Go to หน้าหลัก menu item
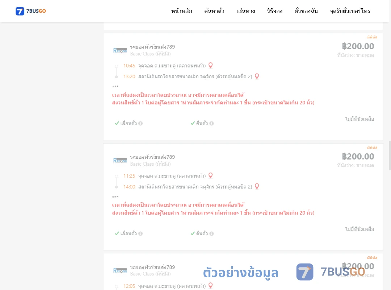 [x=181, y=11]
